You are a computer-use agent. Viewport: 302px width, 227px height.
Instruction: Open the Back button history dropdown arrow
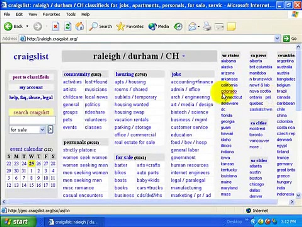point(27,26)
